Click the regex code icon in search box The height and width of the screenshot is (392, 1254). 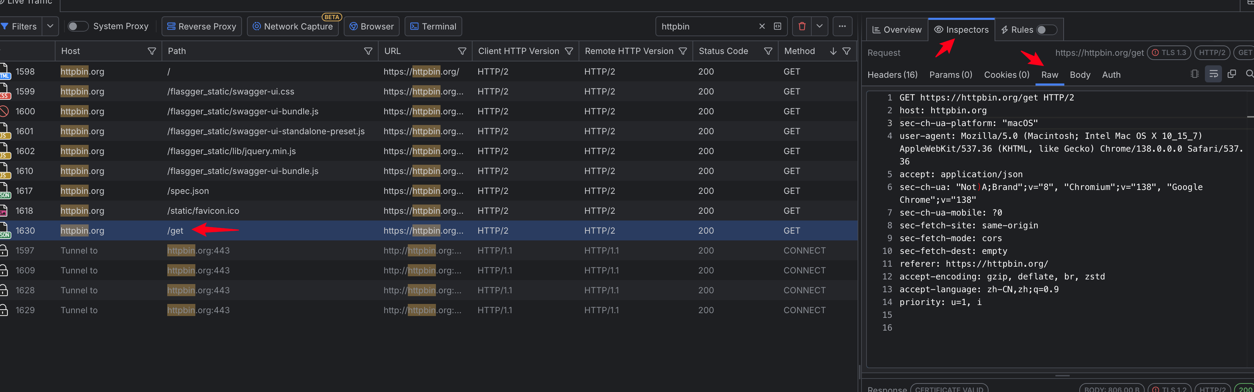(778, 26)
